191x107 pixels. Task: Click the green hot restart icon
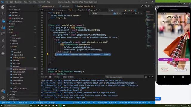click(x=129, y=10)
